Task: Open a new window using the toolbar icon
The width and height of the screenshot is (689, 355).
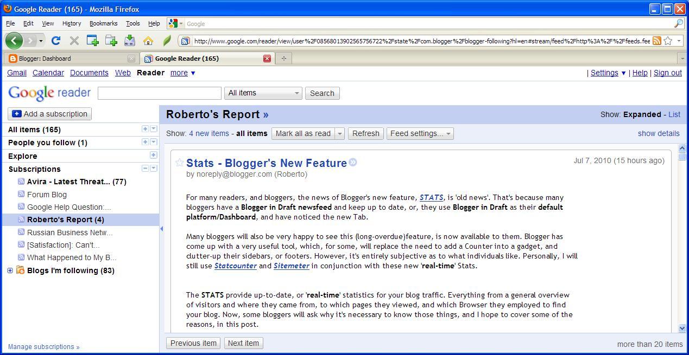Action: pyautogui.click(x=93, y=41)
